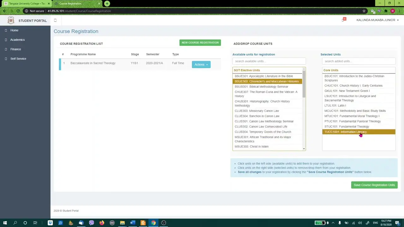Add BSUE301 Apocalyptic Literature in the Bible
404x227 pixels.
click(267, 76)
